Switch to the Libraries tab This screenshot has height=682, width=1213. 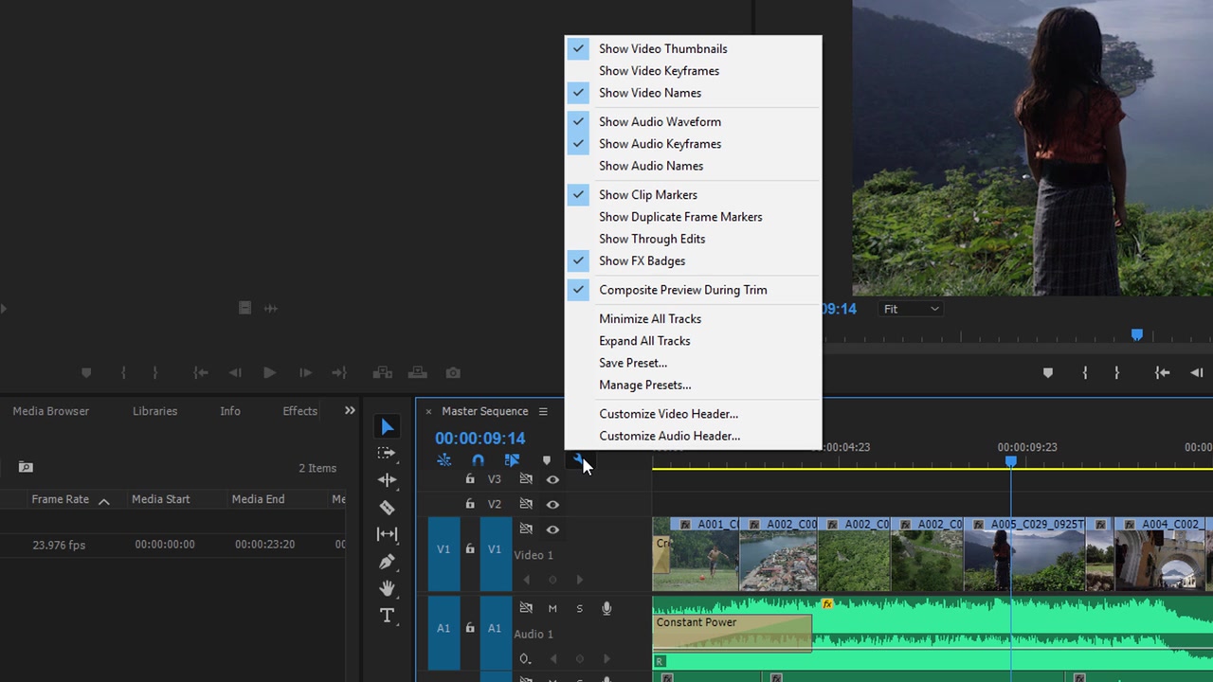(x=154, y=410)
